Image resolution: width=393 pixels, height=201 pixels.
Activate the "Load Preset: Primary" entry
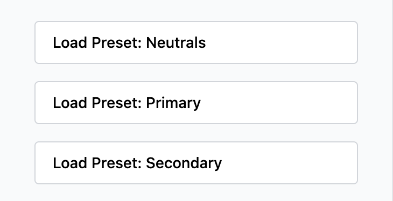click(196, 103)
